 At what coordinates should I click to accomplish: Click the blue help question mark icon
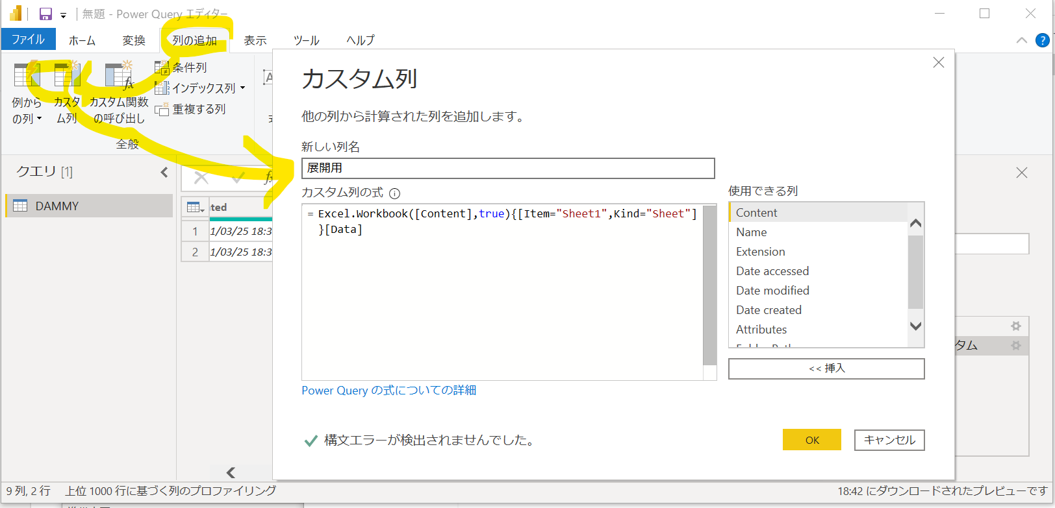pyautogui.click(x=1042, y=40)
